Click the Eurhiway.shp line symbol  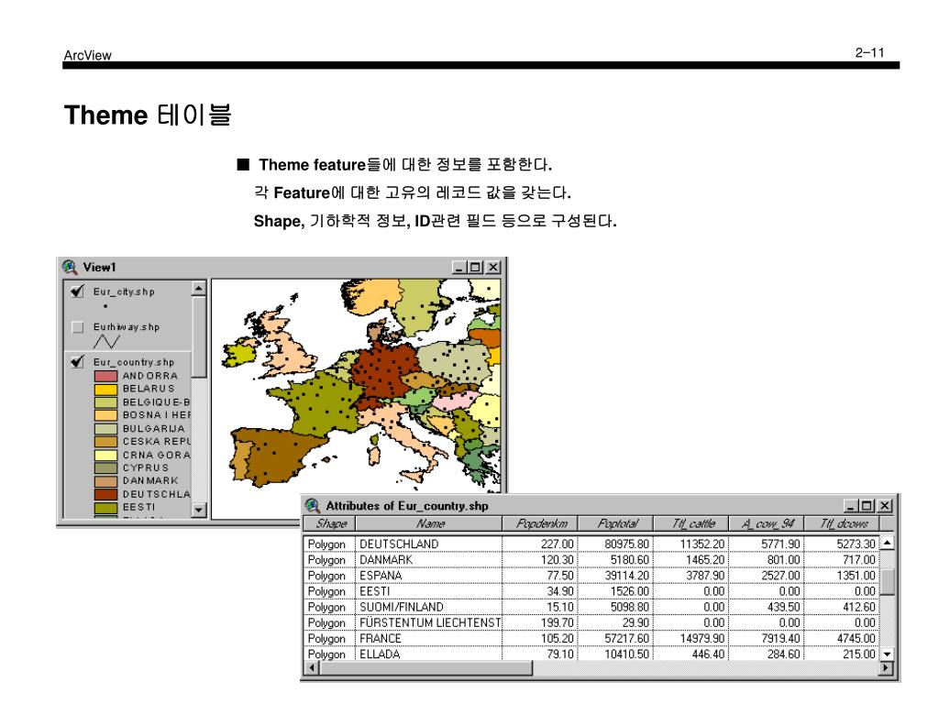click(x=108, y=342)
